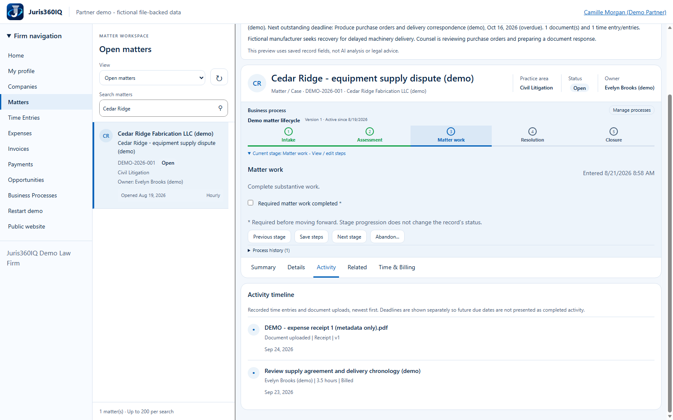Open Invoices in navigation

pyautogui.click(x=46, y=149)
